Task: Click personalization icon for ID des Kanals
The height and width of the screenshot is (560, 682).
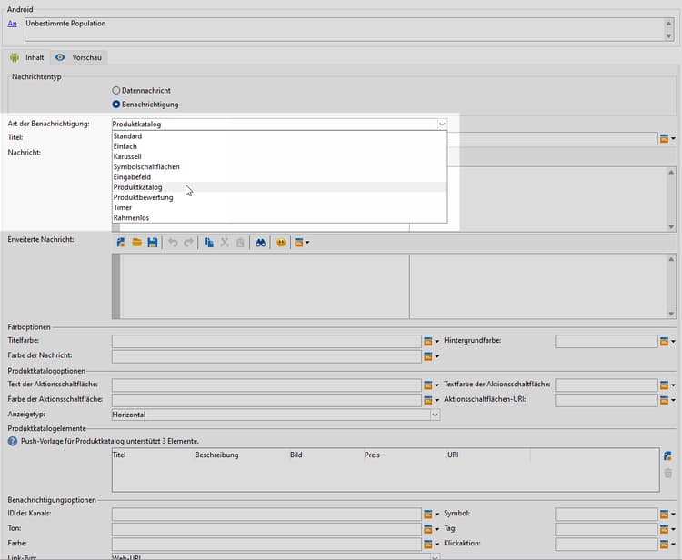Action: coord(431,515)
